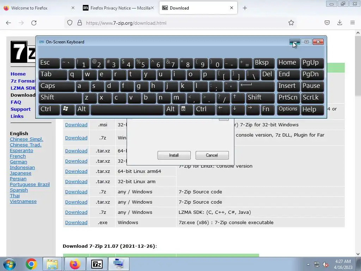Go back using the Firefox back arrow
361x271 pixels.
click(8, 23)
